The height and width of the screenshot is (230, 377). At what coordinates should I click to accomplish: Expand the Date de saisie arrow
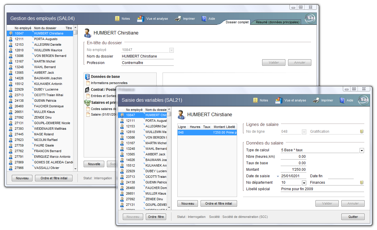[x=277, y=176]
